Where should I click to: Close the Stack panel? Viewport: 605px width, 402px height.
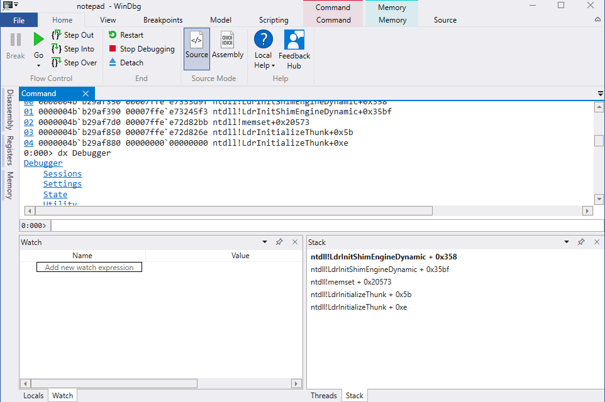597,242
